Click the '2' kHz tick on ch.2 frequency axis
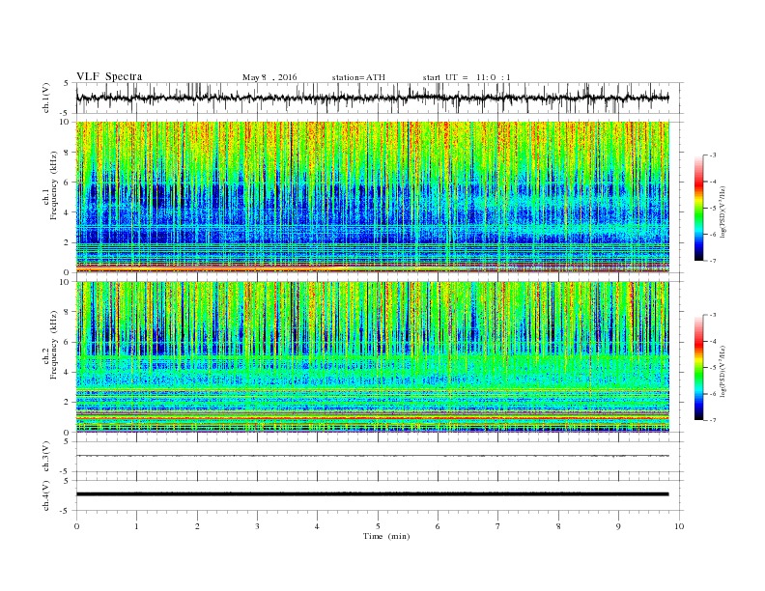 pyautogui.click(x=67, y=403)
